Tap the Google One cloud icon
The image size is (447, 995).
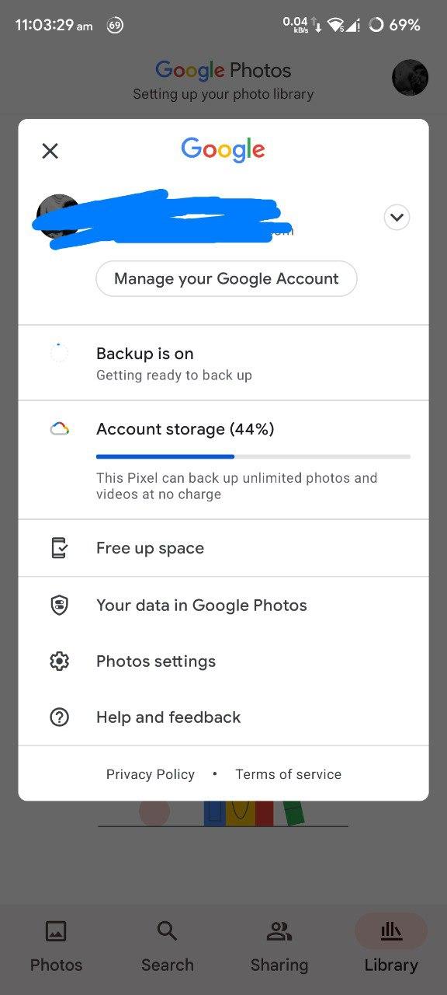[x=60, y=428]
